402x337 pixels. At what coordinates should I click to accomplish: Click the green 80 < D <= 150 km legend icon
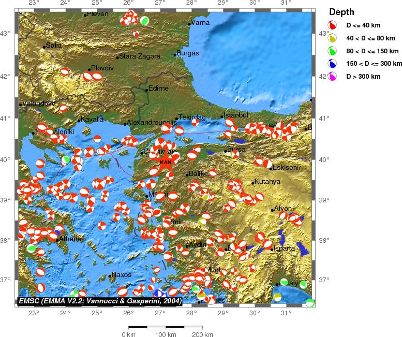tap(334, 51)
